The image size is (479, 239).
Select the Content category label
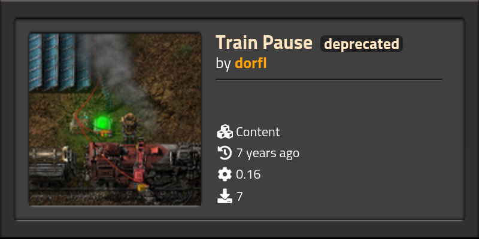click(258, 132)
